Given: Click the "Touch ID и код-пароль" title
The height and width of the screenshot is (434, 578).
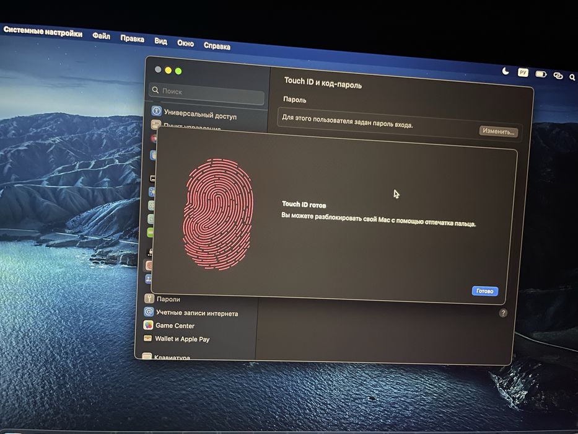Looking at the screenshot, I should (323, 82).
